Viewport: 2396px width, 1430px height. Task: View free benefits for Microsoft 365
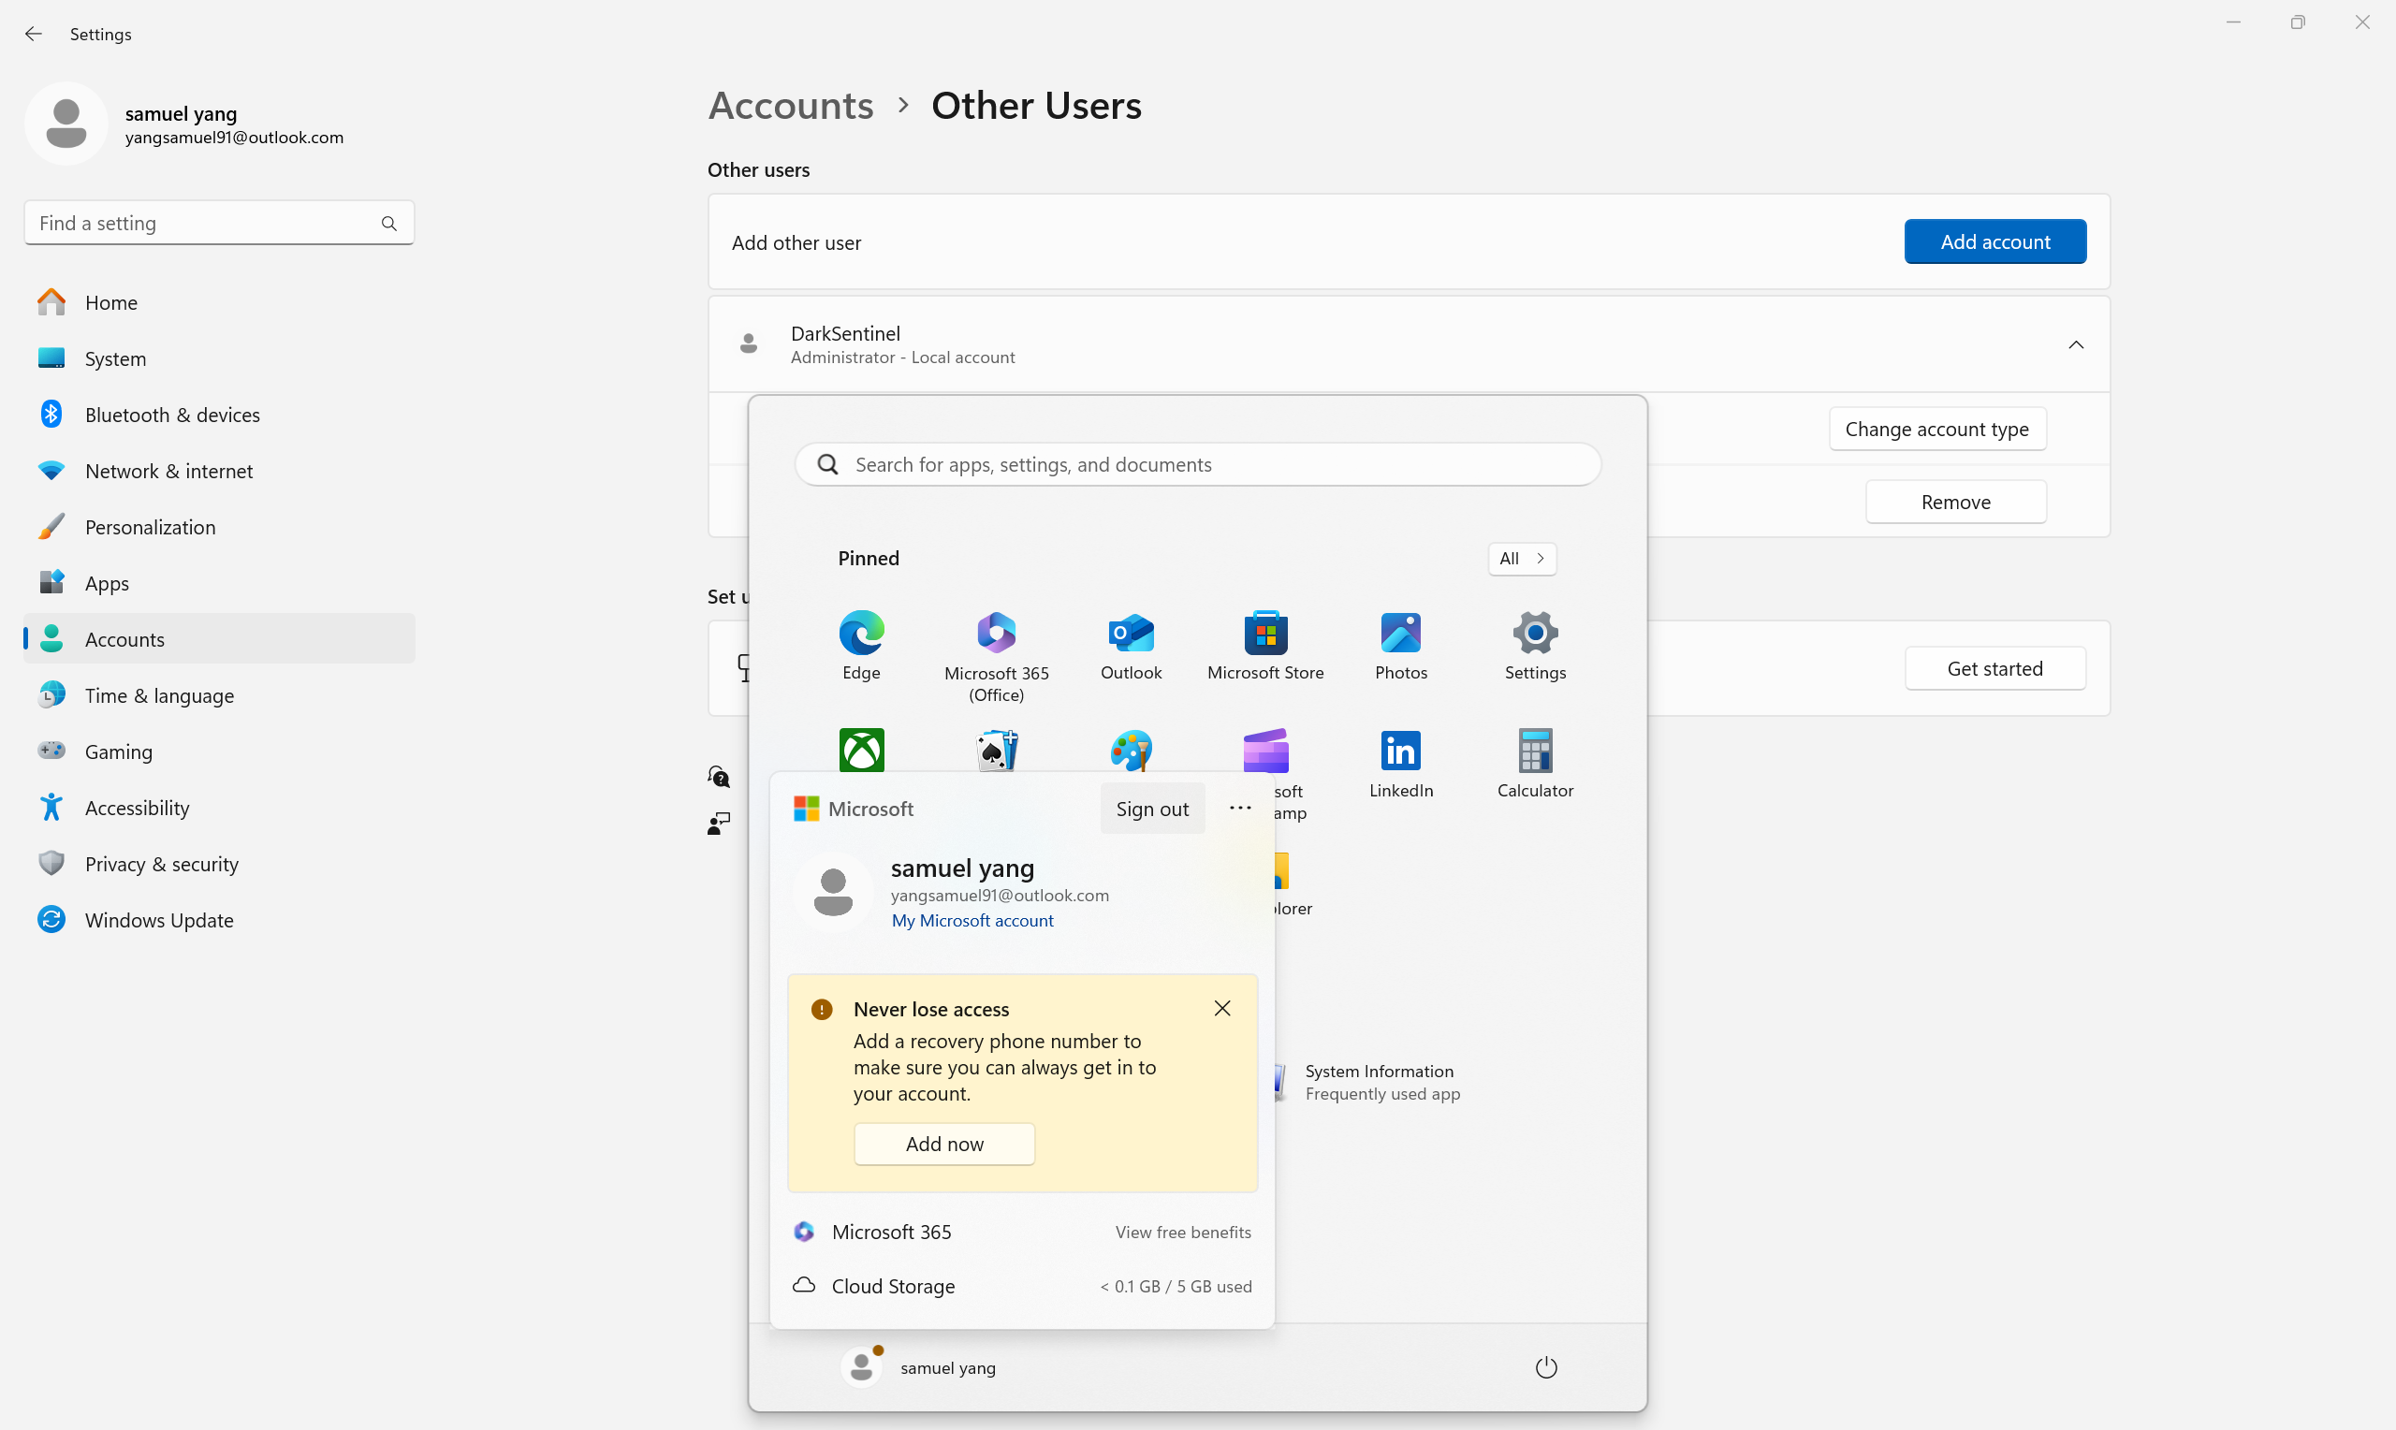tap(1182, 1232)
